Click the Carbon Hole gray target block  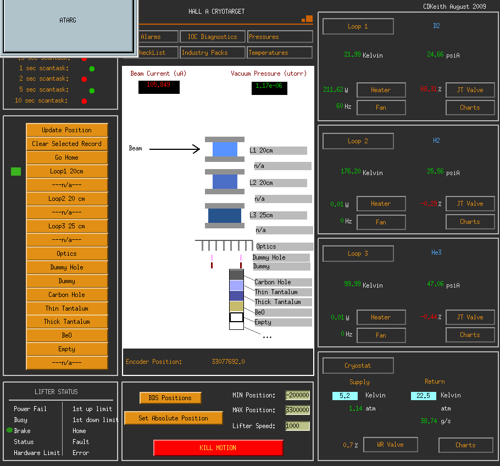(x=236, y=275)
